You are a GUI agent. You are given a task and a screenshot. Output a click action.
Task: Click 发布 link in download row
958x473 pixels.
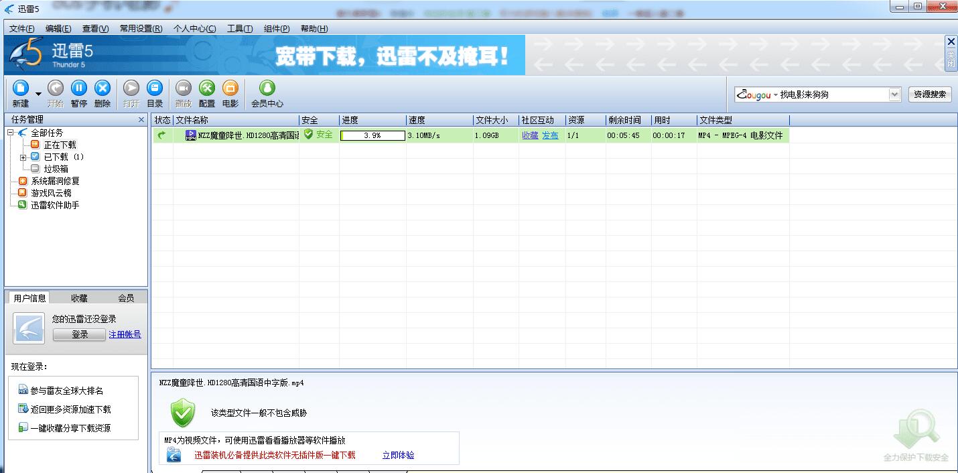[550, 135]
